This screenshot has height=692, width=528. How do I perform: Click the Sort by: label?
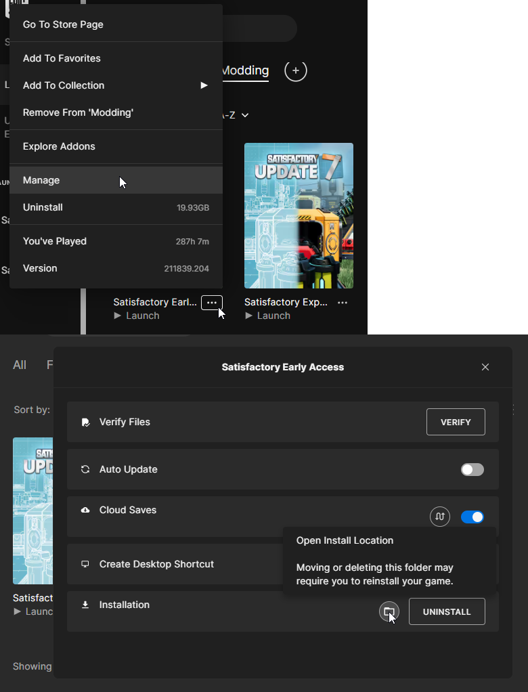point(32,410)
